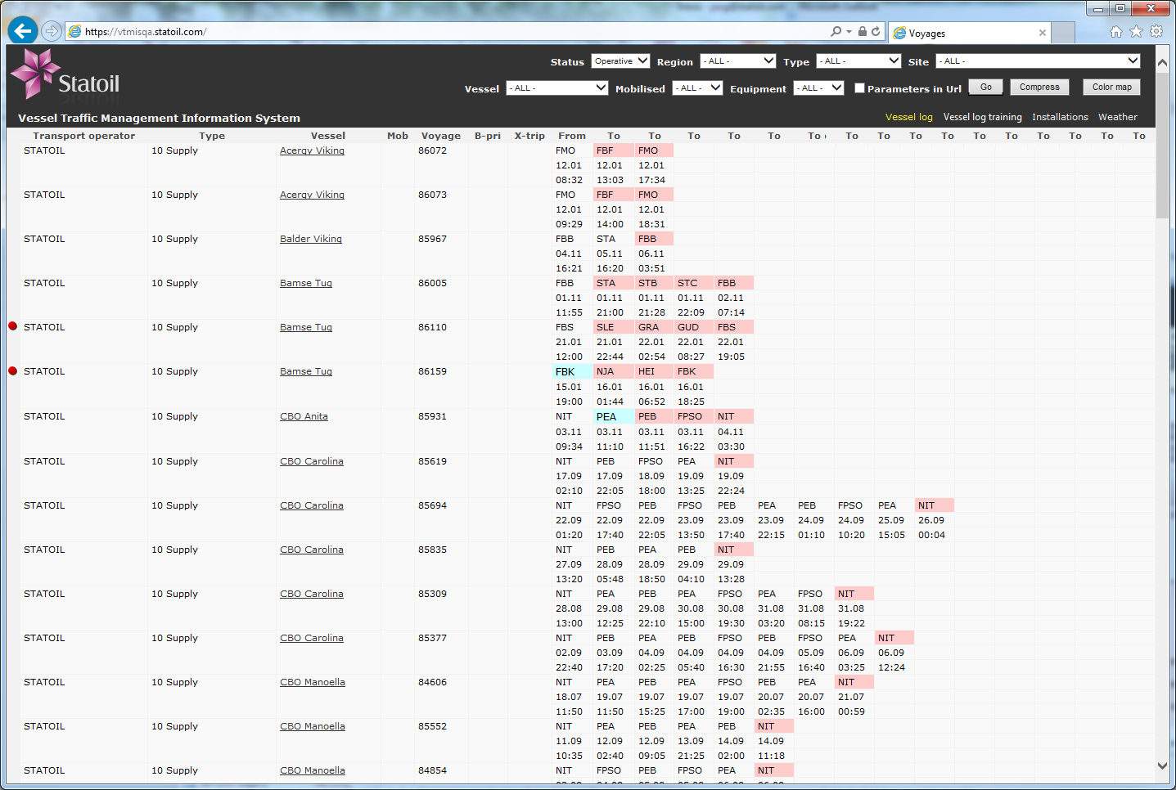This screenshot has width=1176, height=790.
Task: Click the browser Back arrow button
Action: (23, 31)
